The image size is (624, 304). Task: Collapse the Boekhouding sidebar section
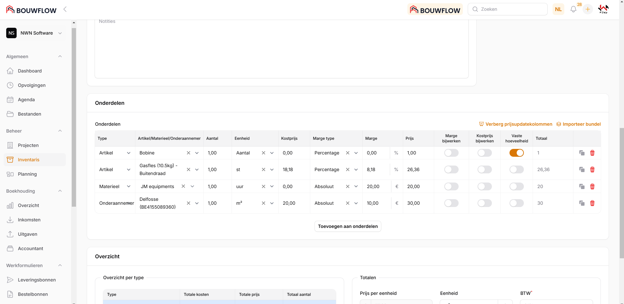(60, 191)
